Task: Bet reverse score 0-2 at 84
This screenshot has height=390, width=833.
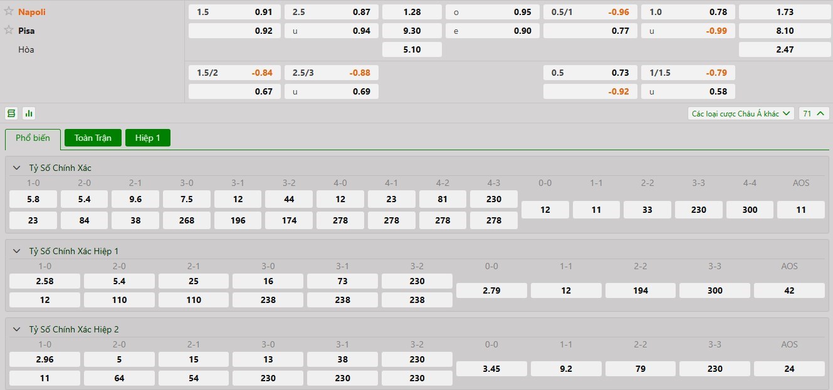Action: (x=85, y=220)
